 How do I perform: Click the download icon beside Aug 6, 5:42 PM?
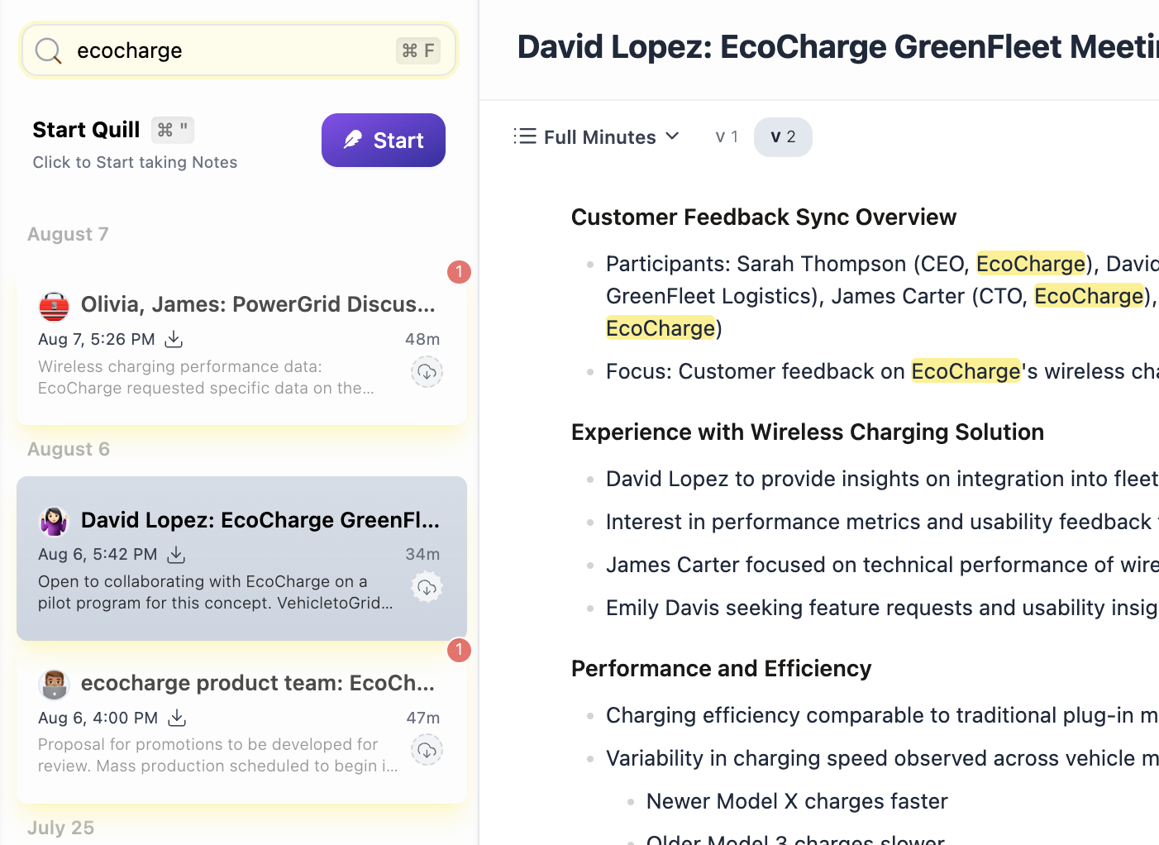click(176, 554)
